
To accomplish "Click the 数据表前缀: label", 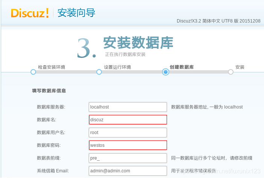I will tap(49, 158).
